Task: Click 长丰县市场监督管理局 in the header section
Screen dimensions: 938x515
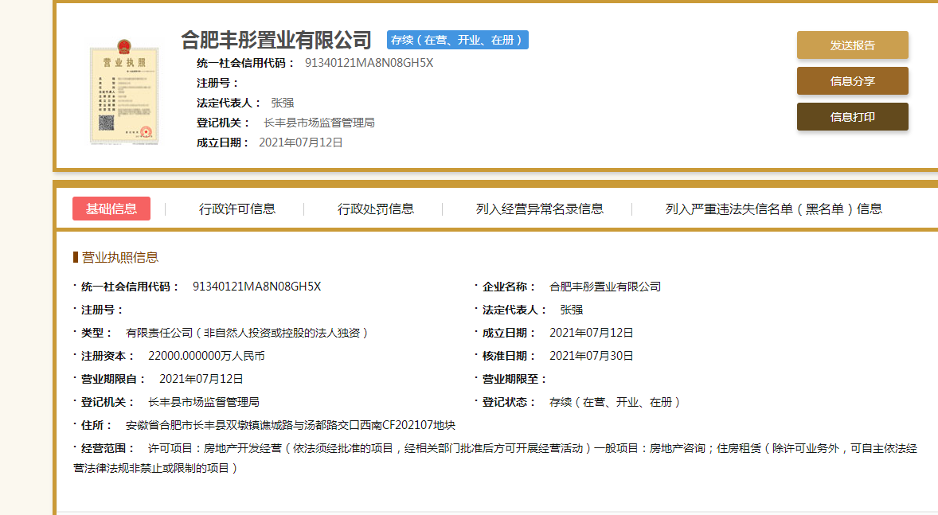Action: (319, 123)
